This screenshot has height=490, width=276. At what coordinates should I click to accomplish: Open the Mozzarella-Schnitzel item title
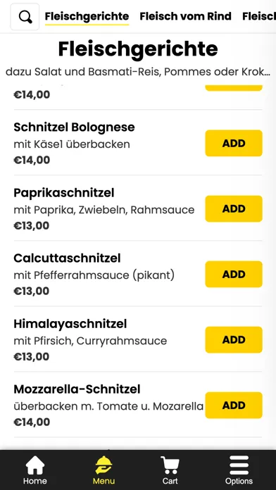point(77,389)
